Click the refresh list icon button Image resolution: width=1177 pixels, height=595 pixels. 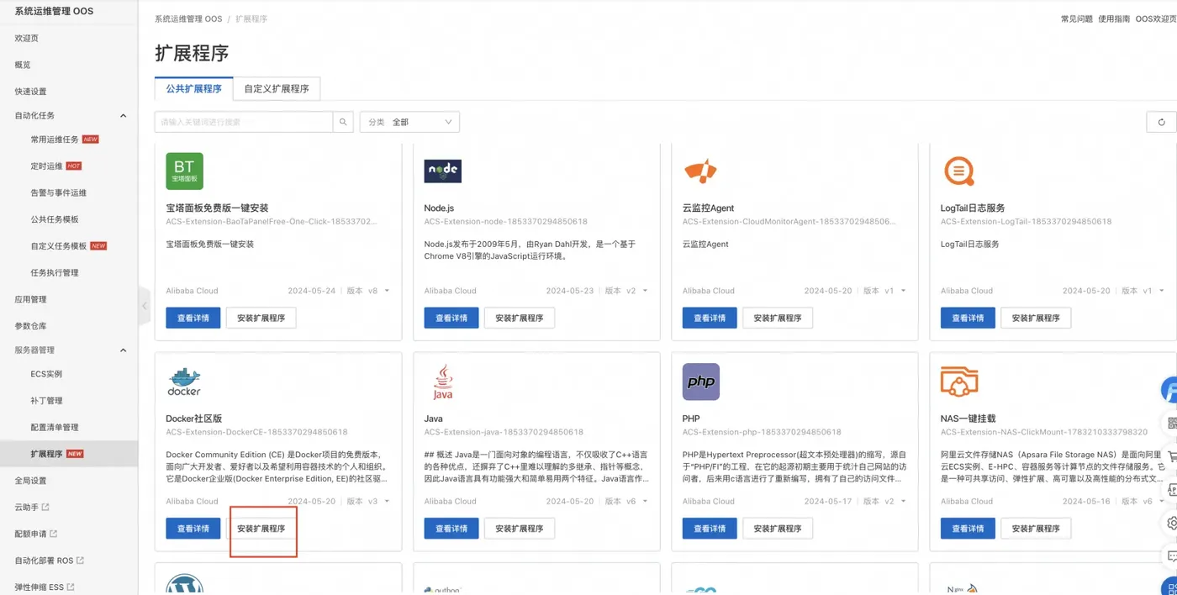tap(1161, 122)
